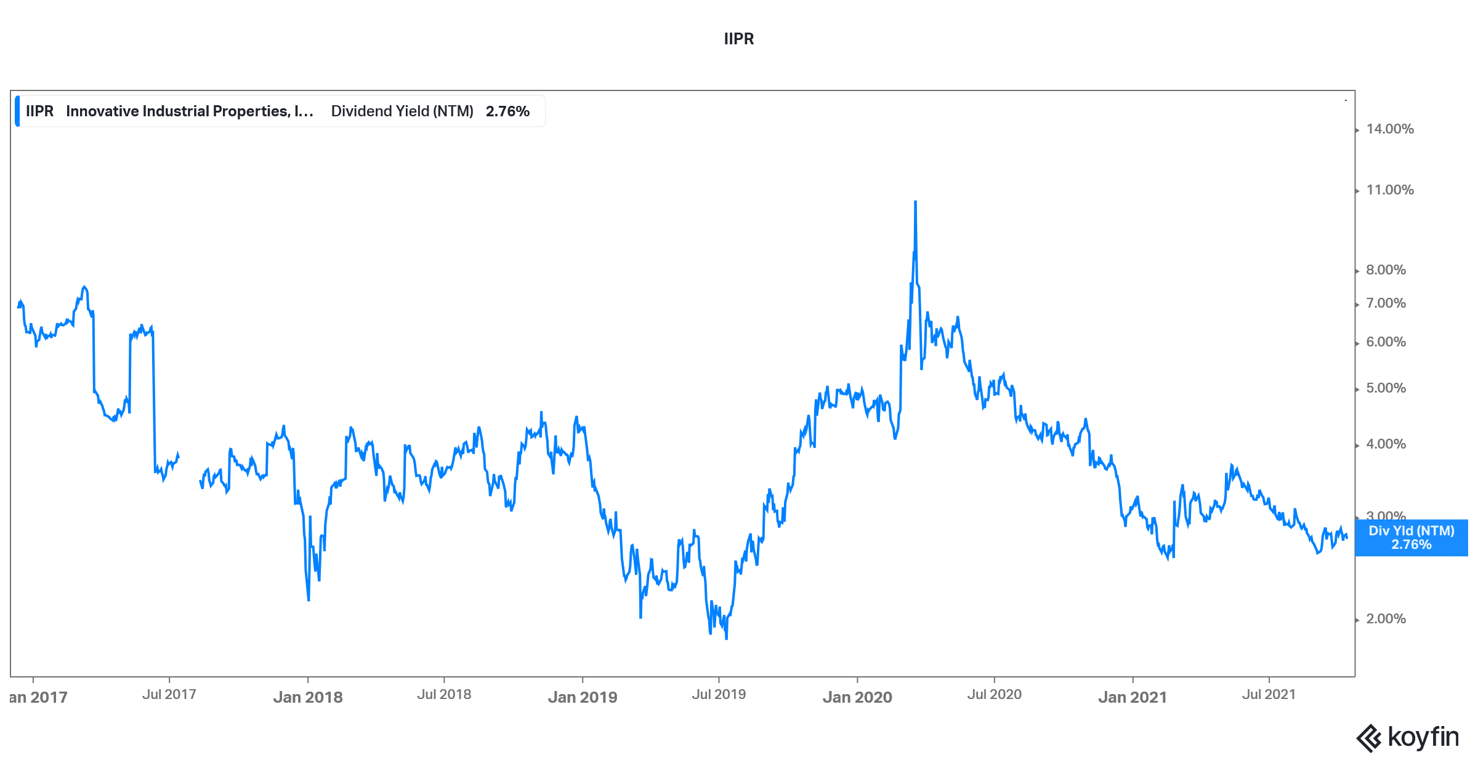
Task: Click the Jan 2020 x-axis label
Action: 857,697
